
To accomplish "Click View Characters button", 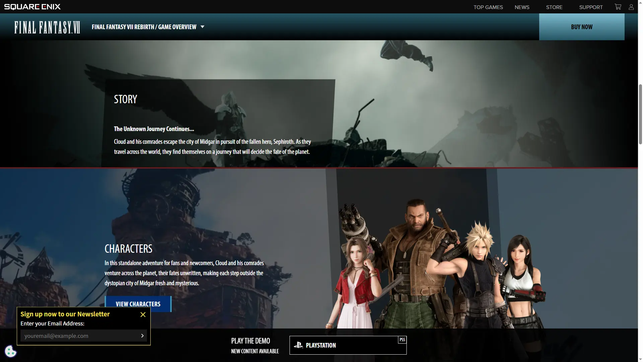I will (138, 304).
